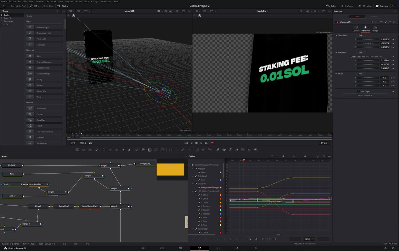Add BumpMap texture tool
The height and width of the screenshot is (251, 399).
[x=45, y=108]
